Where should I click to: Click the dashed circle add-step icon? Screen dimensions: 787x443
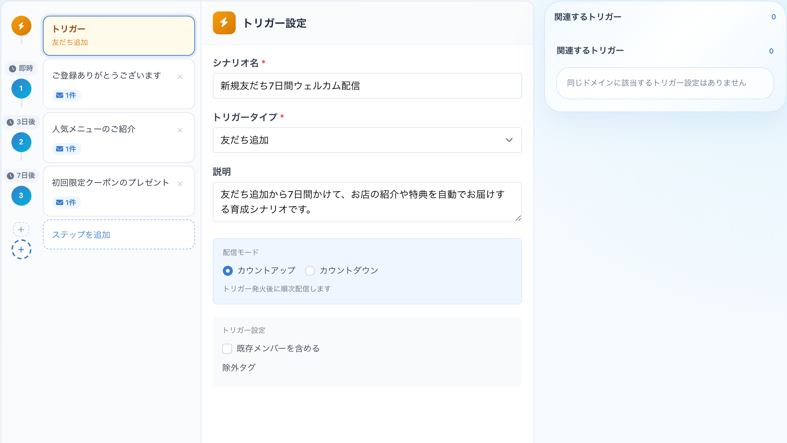click(x=21, y=249)
